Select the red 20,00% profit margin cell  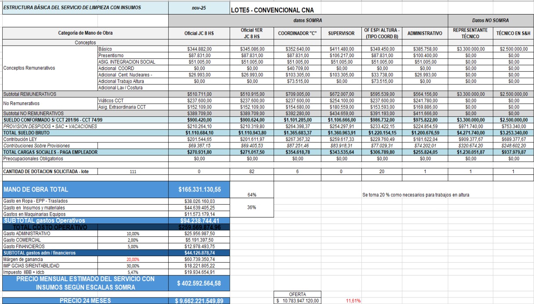(133, 261)
